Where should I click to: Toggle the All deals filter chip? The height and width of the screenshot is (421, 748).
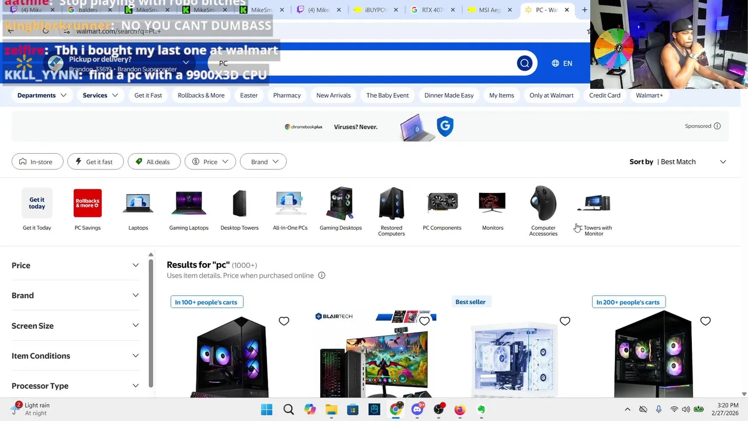[154, 162]
